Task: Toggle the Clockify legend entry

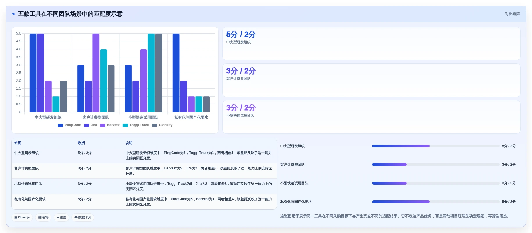Action: click(162, 125)
